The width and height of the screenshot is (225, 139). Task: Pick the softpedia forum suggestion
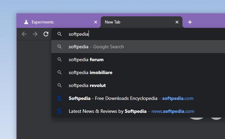click(138, 59)
